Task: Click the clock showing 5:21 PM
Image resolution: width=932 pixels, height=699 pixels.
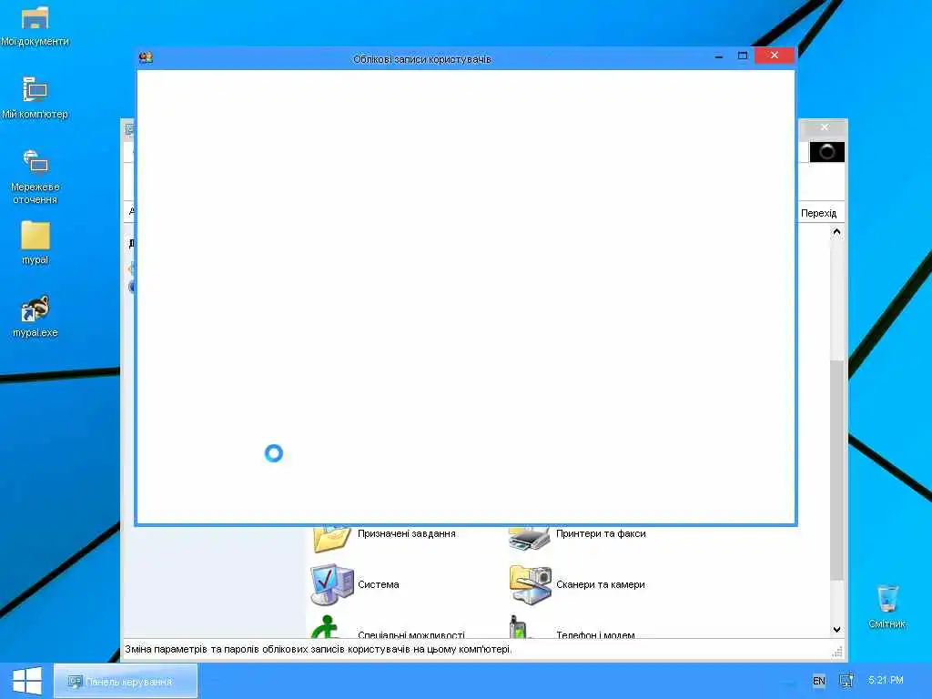Action: click(x=886, y=680)
